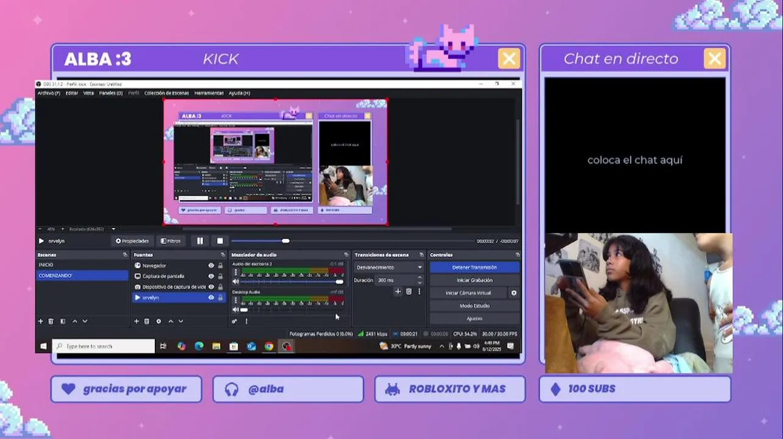Viewport: 783px width, 439px height.
Task: Add a new scene with the plus icon in Escenas
Action: 41,321
